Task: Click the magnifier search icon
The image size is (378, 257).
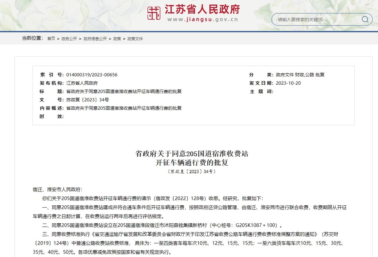Action: (x=365, y=20)
